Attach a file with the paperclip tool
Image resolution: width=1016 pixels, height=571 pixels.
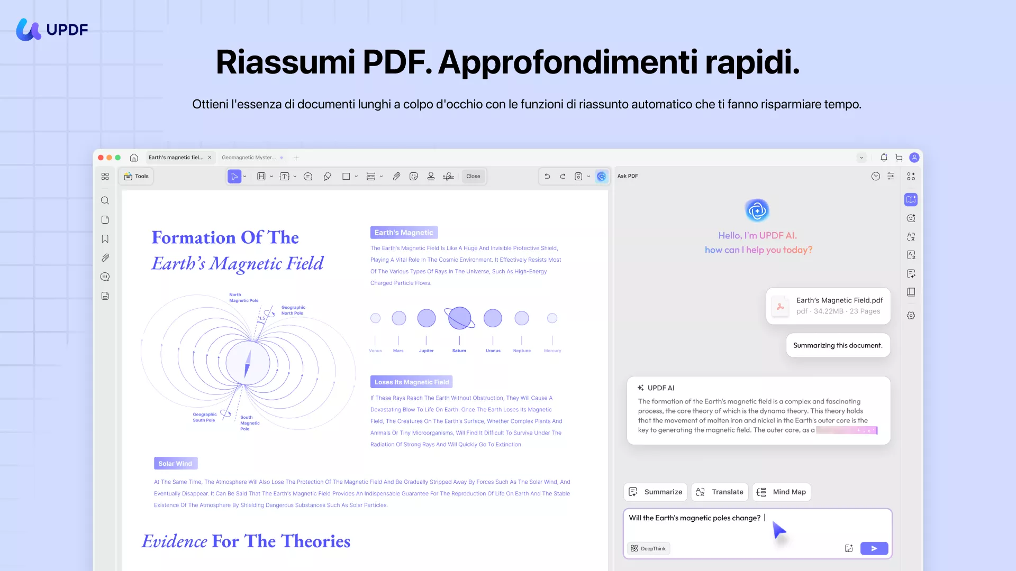pyautogui.click(x=397, y=176)
